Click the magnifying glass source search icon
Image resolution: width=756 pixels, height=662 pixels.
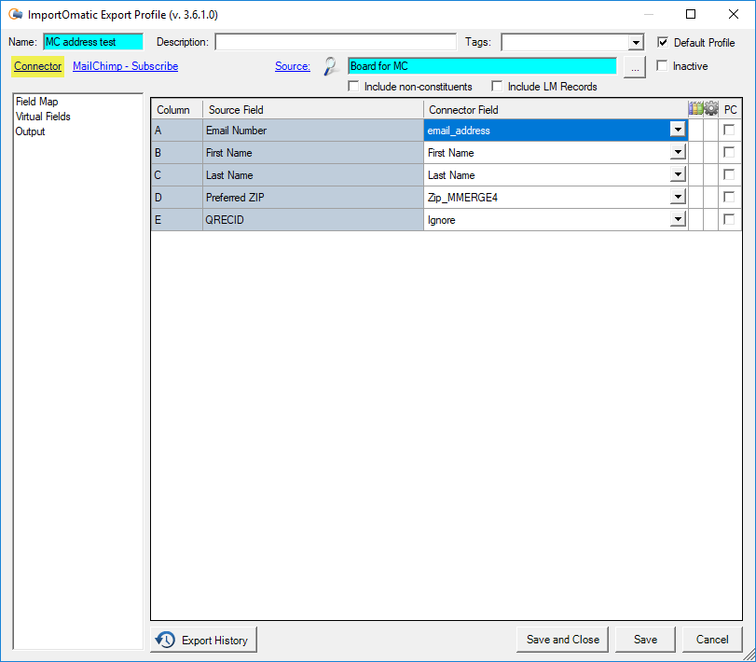(x=331, y=66)
